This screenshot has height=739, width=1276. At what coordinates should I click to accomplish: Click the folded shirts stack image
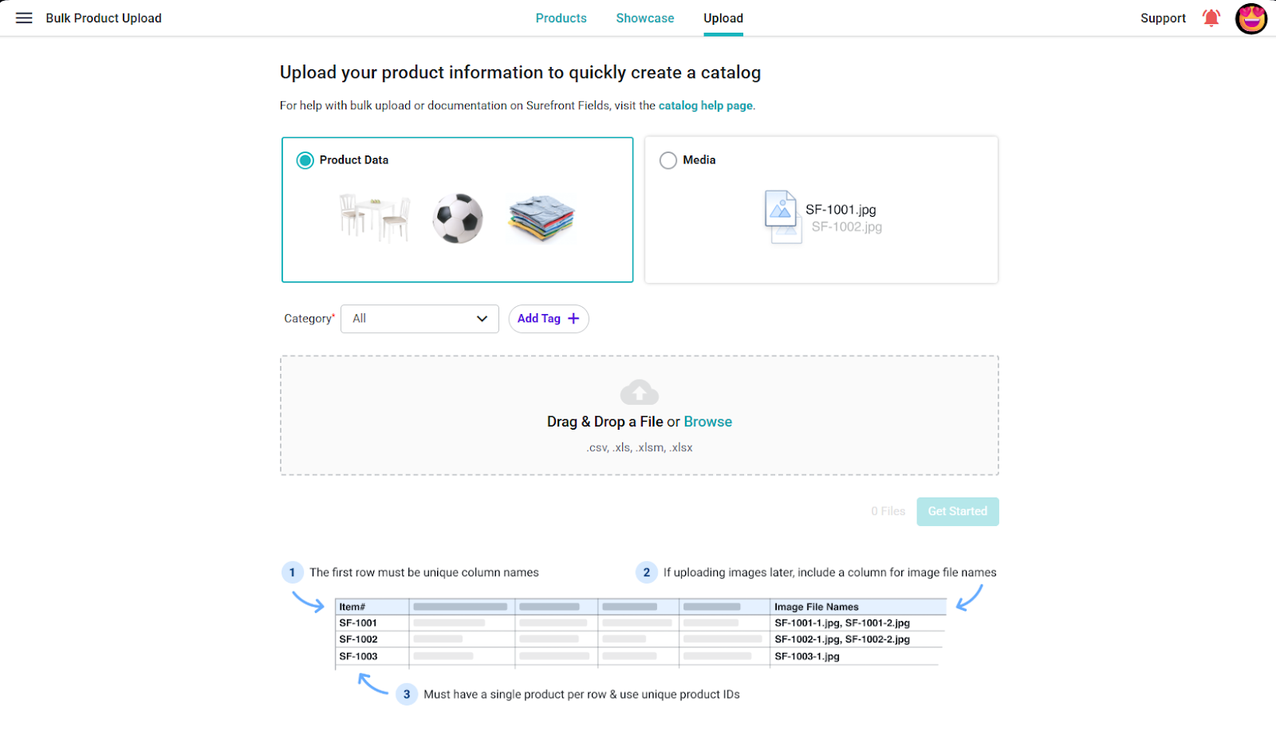pos(542,218)
